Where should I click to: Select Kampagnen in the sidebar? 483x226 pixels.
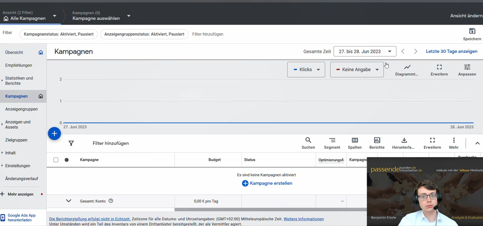[16, 96]
